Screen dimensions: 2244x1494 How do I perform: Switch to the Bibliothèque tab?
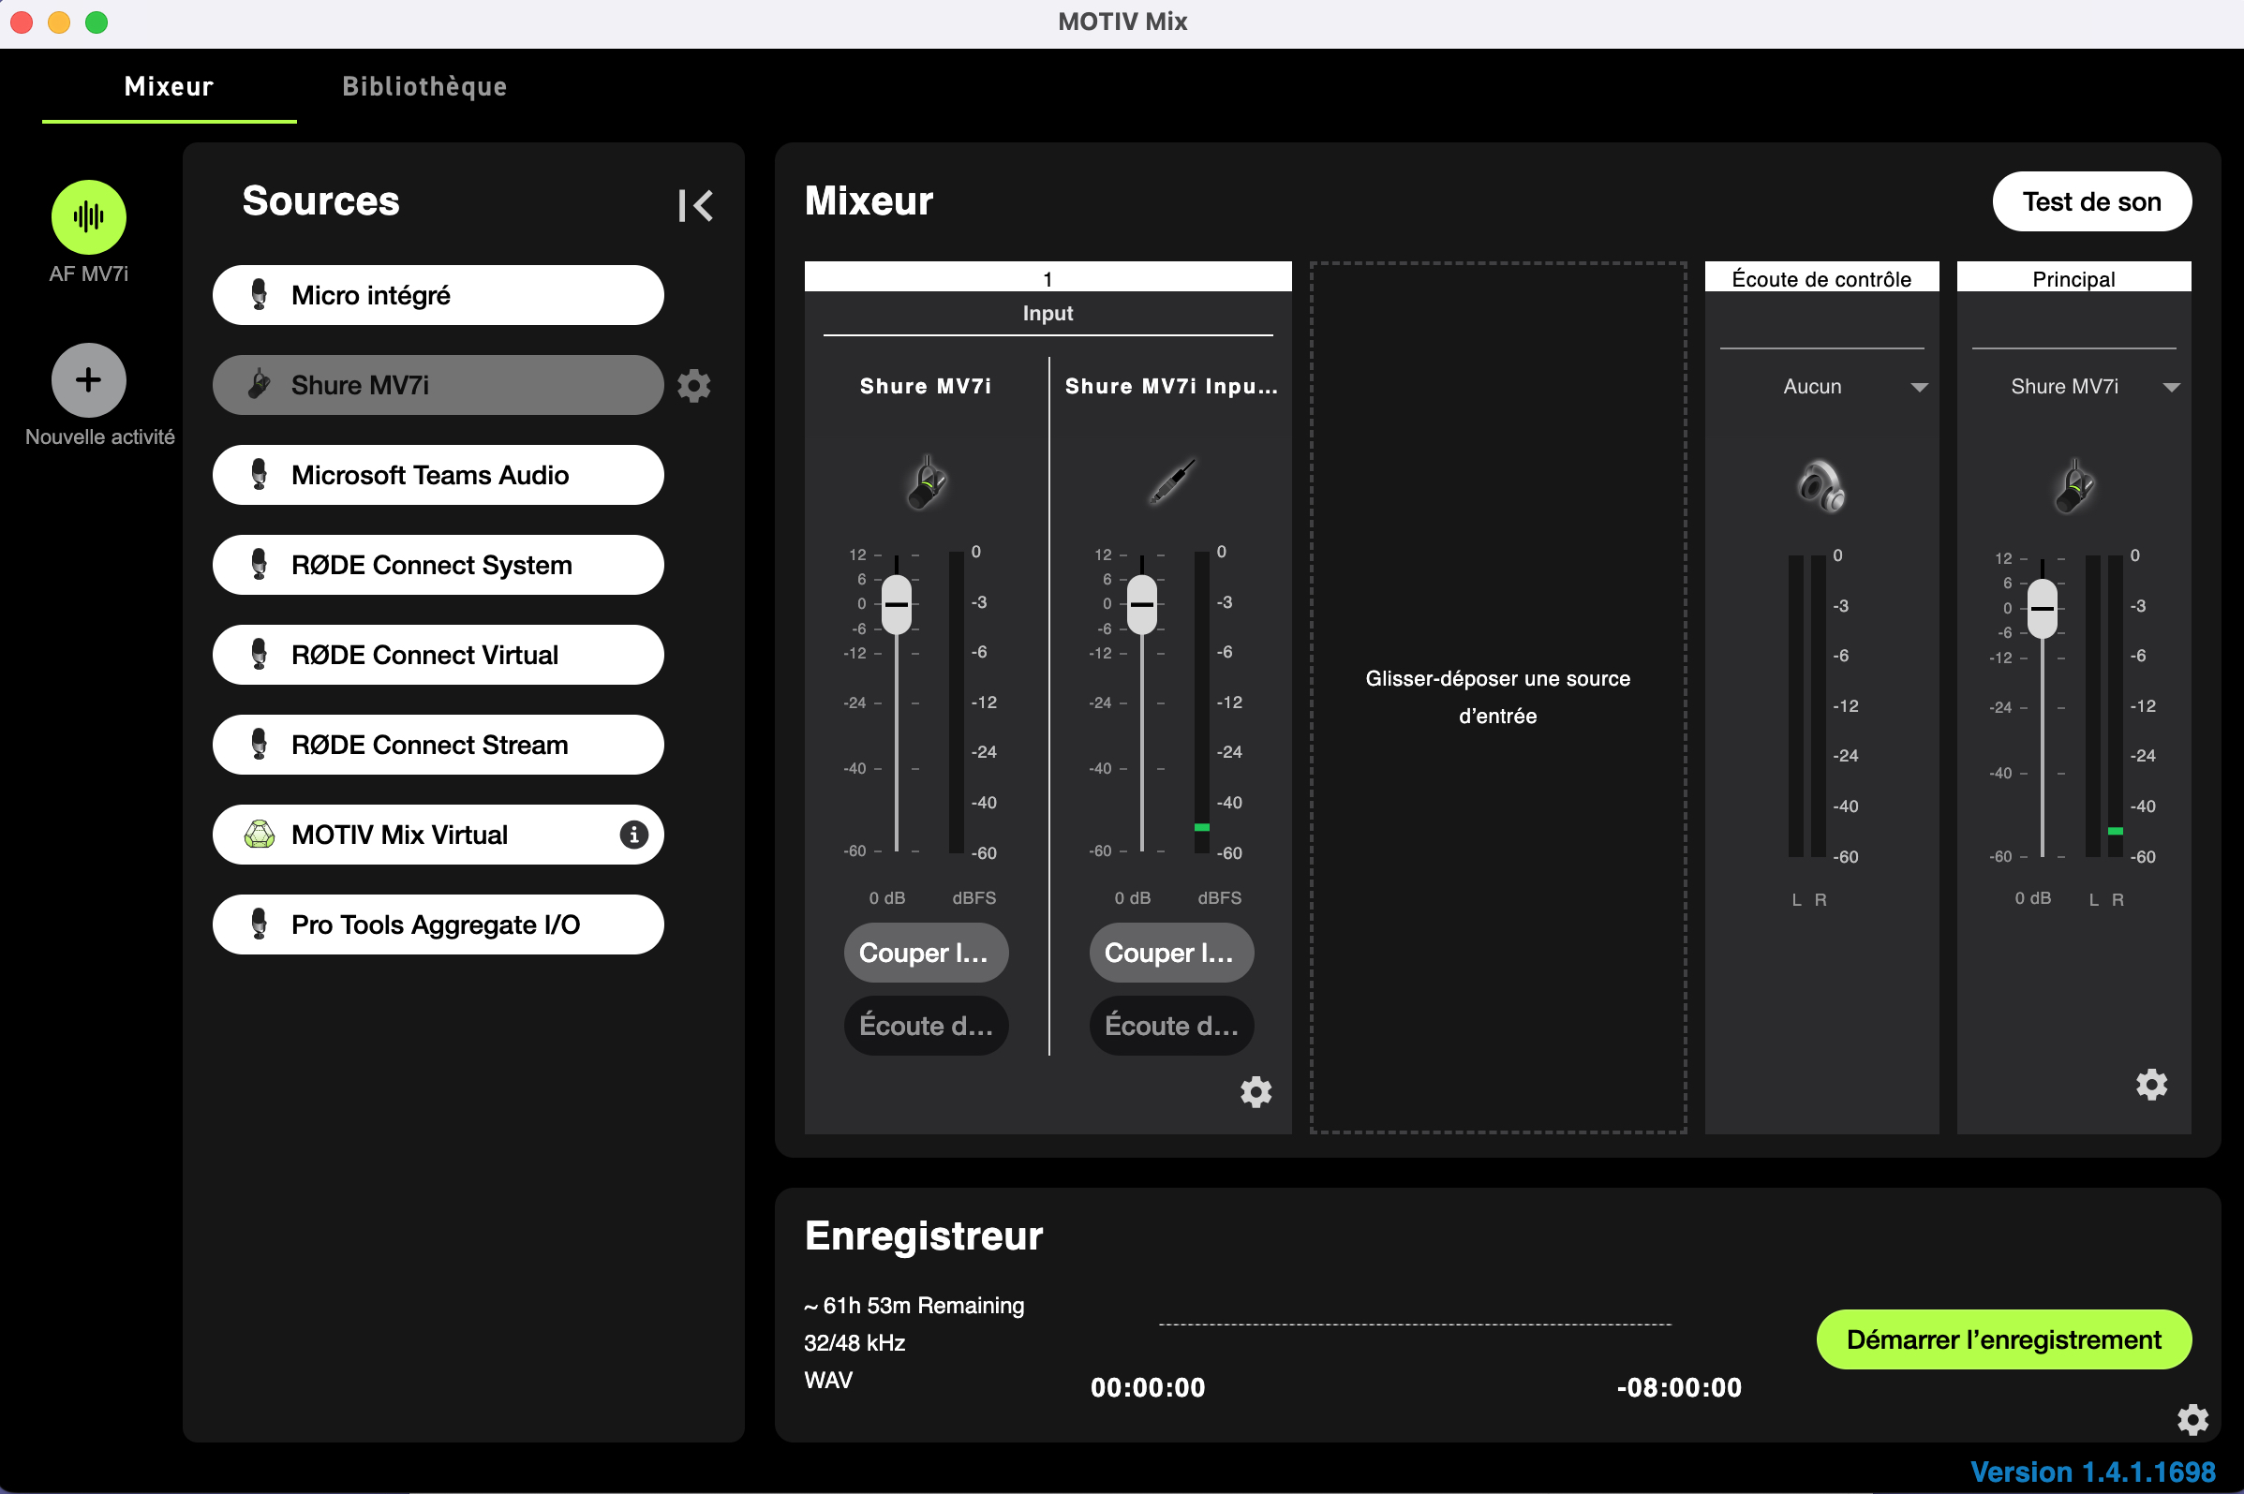(424, 87)
